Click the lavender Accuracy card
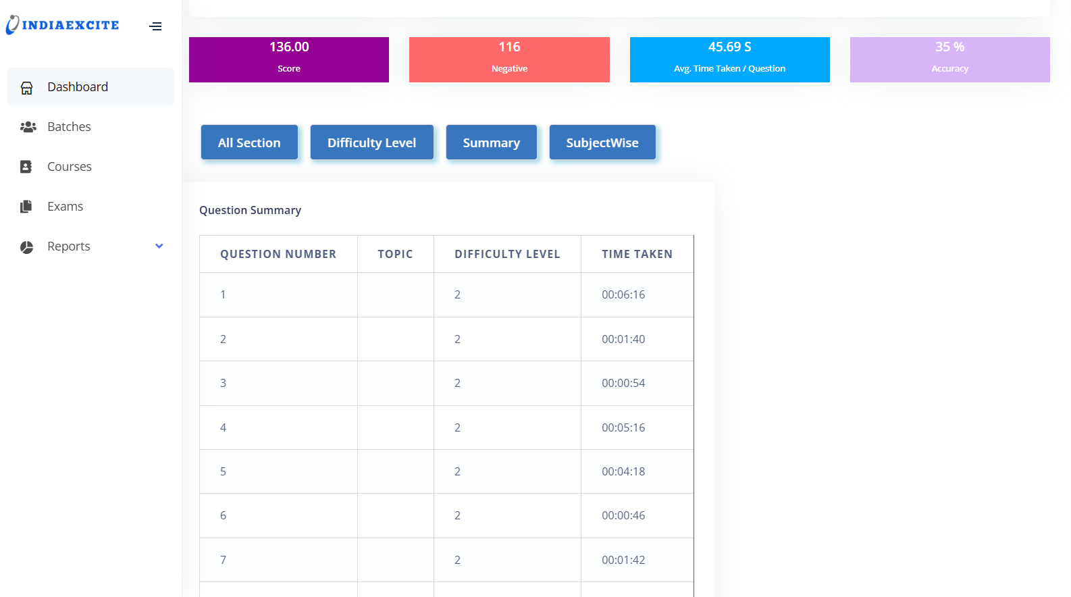 949,59
